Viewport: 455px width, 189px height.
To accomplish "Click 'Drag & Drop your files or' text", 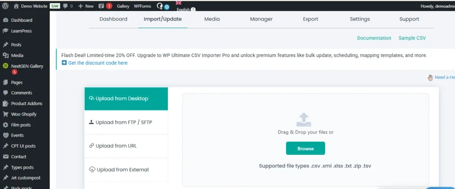I will pos(306,132).
